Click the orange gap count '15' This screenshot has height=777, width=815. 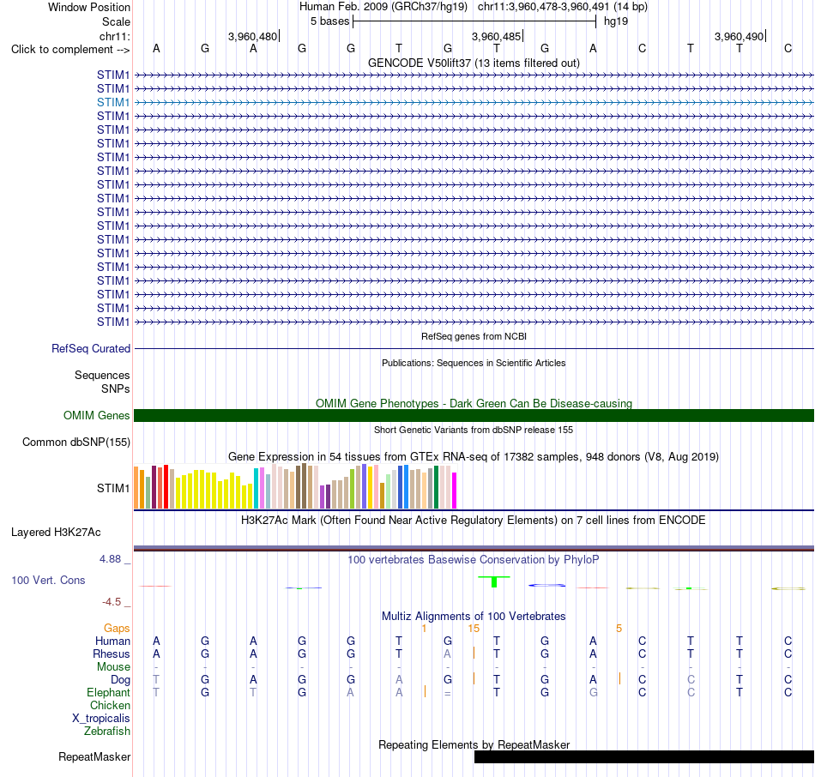tap(474, 629)
